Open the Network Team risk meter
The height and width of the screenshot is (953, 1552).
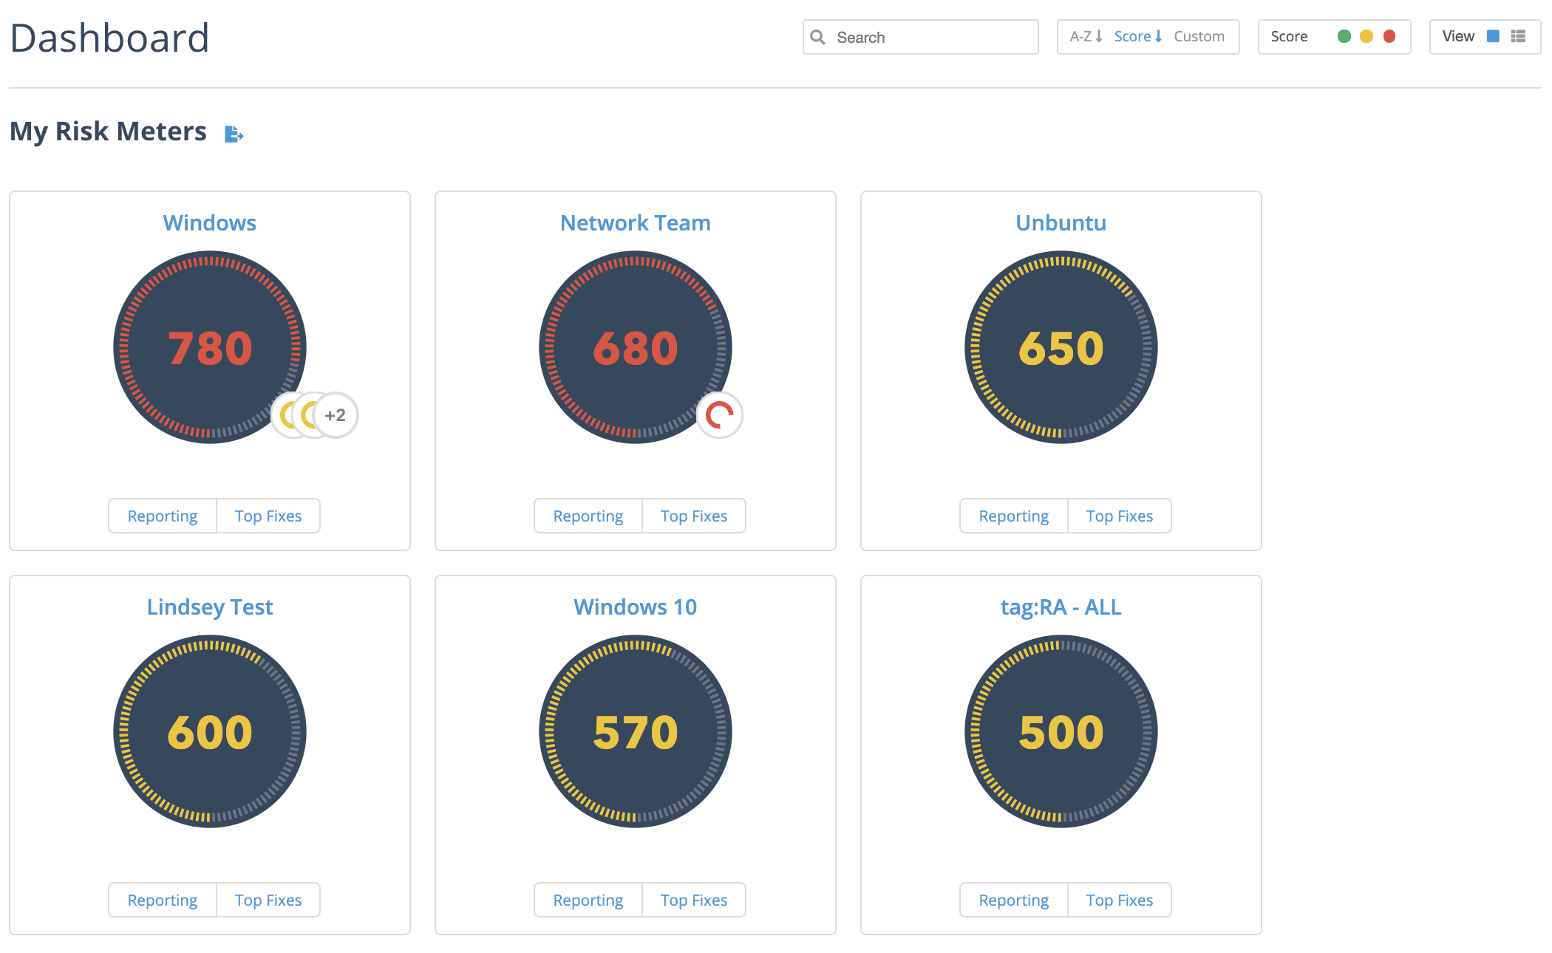[636, 223]
